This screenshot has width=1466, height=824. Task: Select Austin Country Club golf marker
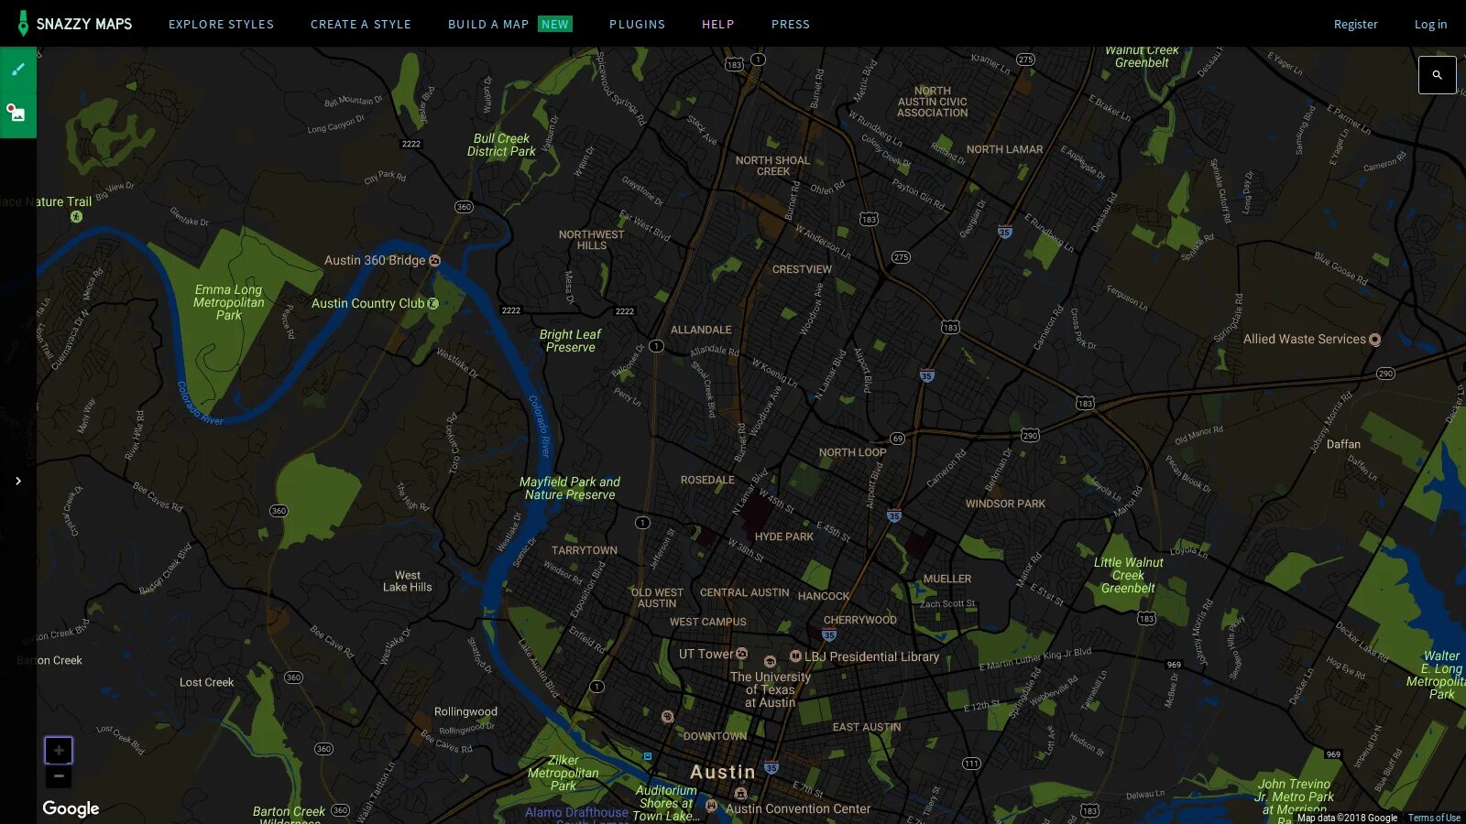tap(433, 303)
